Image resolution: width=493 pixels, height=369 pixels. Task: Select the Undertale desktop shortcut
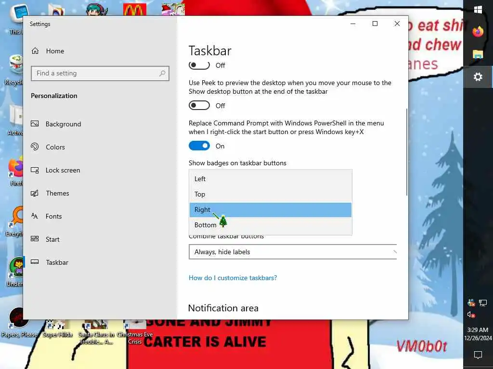(14, 272)
